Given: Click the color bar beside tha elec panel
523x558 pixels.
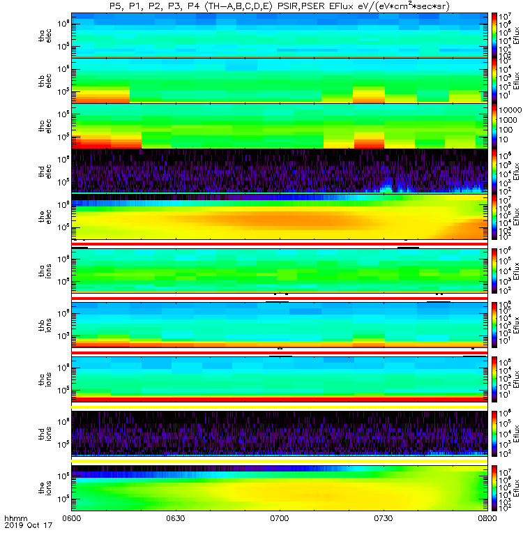Looking at the screenshot, I should (494, 36).
